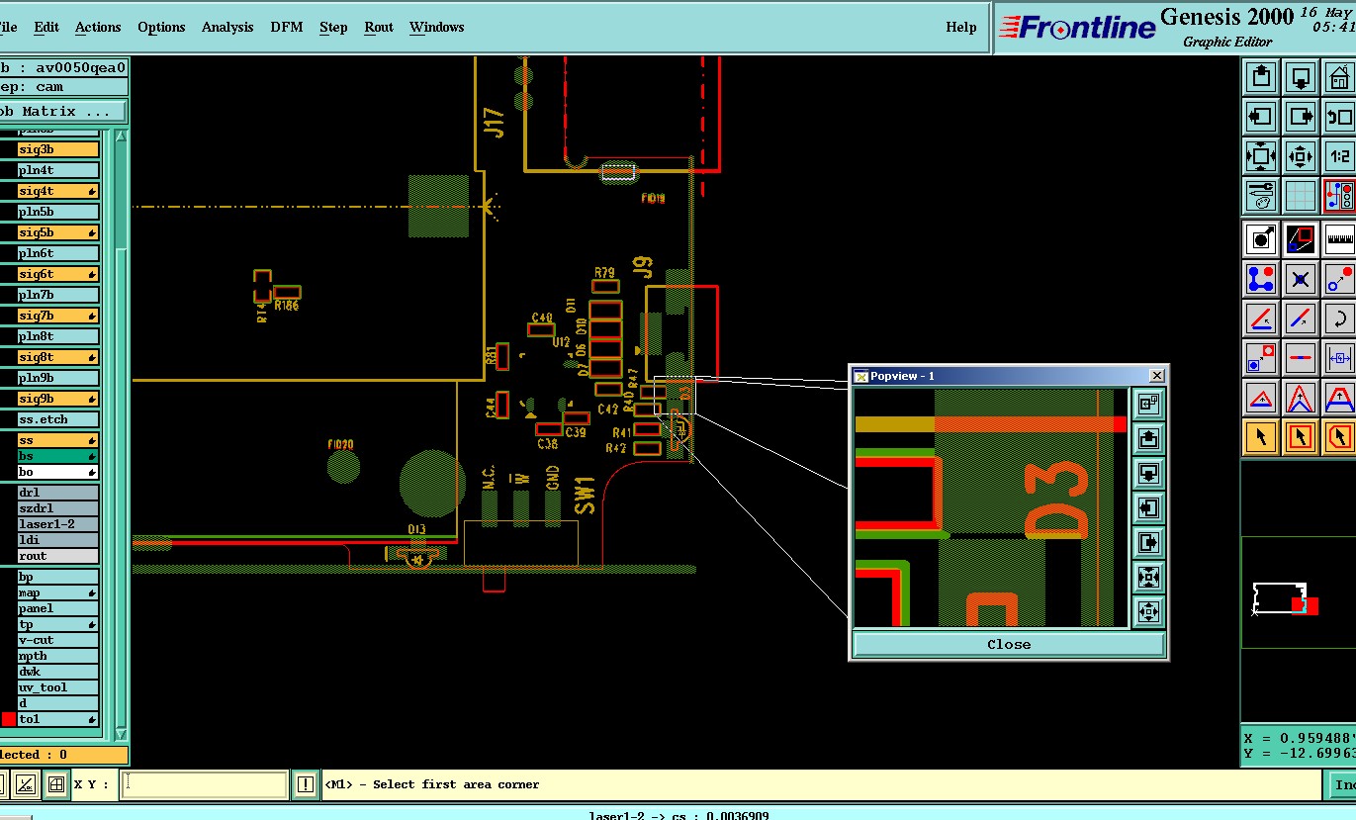Toggle the sig4t layer display
This screenshot has height=820, width=1356.
point(58,191)
